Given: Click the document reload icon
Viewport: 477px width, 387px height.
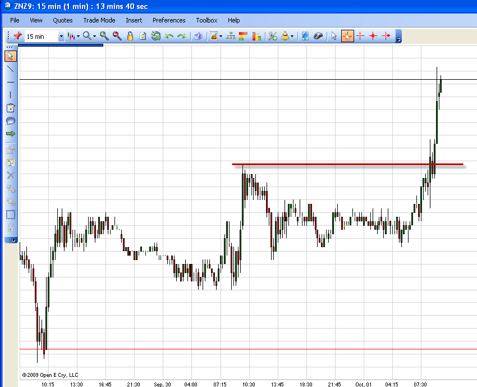Looking at the screenshot, I should click(143, 37).
